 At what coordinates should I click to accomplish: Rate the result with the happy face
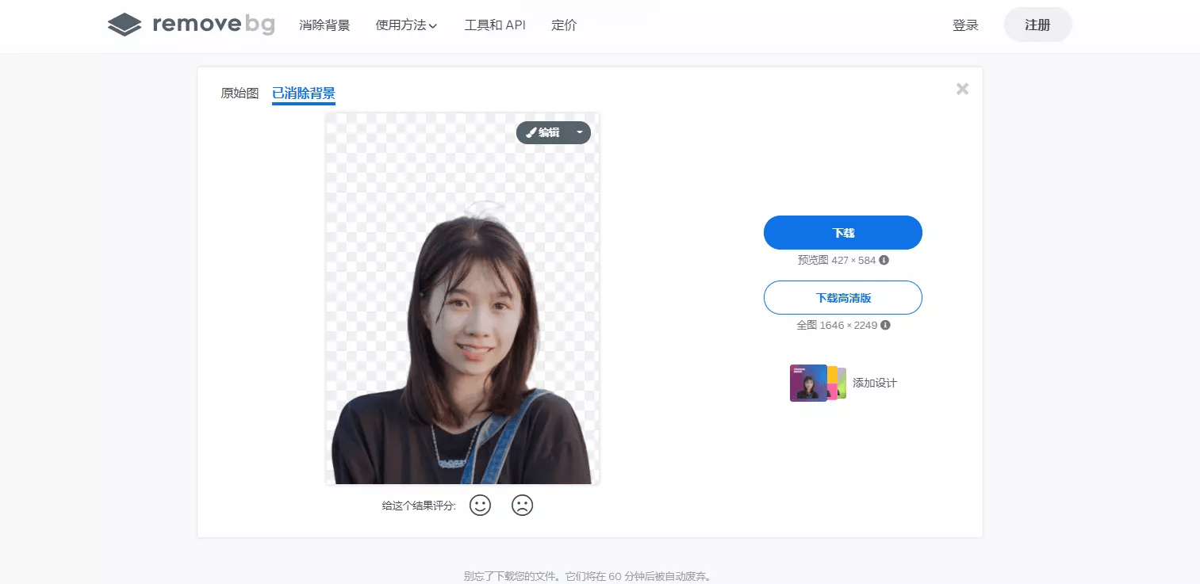click(480, 506)
